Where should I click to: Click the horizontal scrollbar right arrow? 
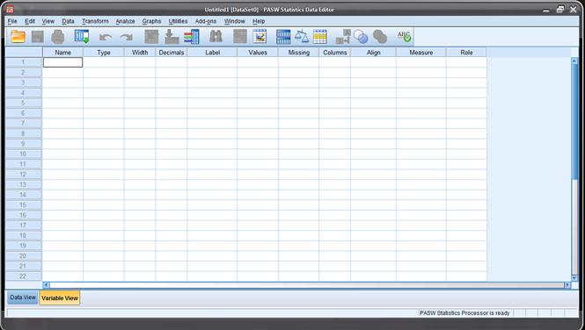point(567,285)
